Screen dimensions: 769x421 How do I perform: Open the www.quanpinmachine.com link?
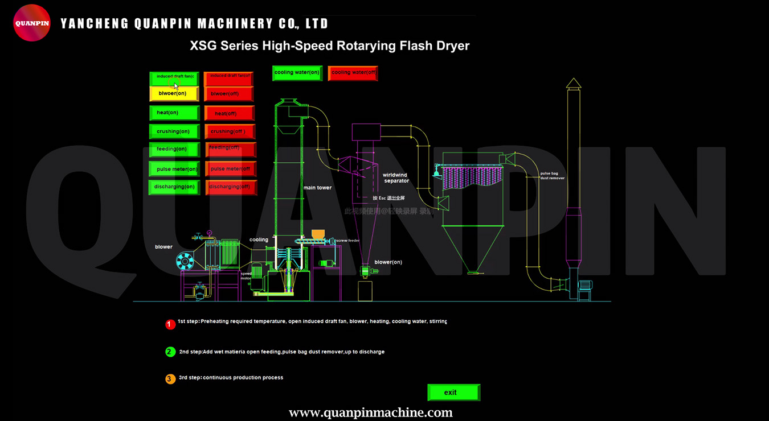[371, 412]
